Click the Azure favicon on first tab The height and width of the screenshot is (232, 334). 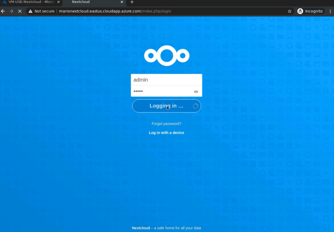pos(4,2)
